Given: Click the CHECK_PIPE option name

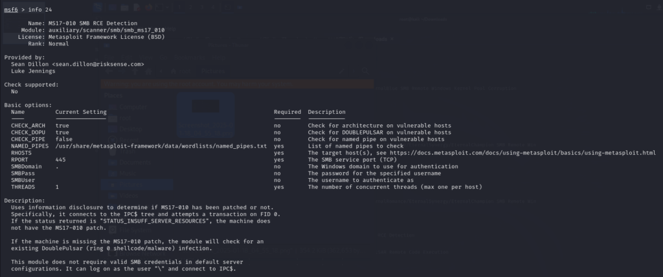Looking at the screenshot, I should [x=28, y=138].
